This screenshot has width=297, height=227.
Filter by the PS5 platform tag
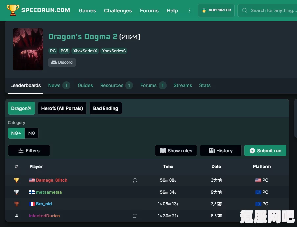pos(64,51)
